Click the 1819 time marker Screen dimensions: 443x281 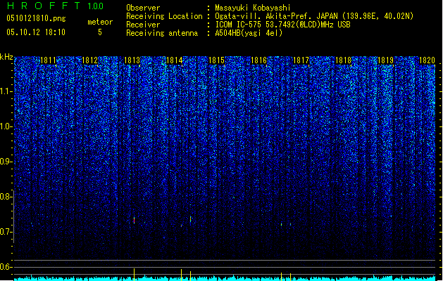coord(386,60)
